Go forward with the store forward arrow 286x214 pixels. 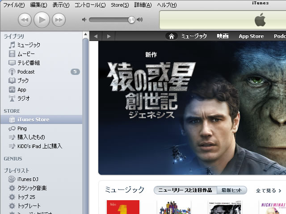click(109, 36)
